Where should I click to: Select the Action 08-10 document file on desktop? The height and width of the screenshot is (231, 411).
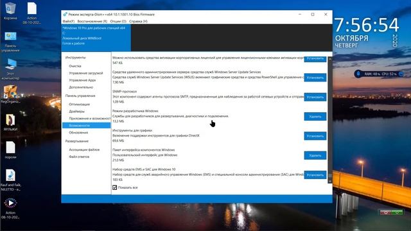tap(31, 13)
